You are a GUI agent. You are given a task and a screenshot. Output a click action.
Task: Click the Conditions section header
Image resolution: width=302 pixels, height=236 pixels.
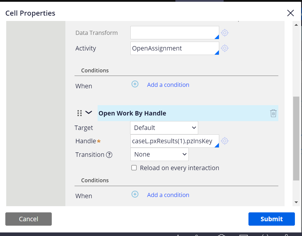tap(95, 70)
